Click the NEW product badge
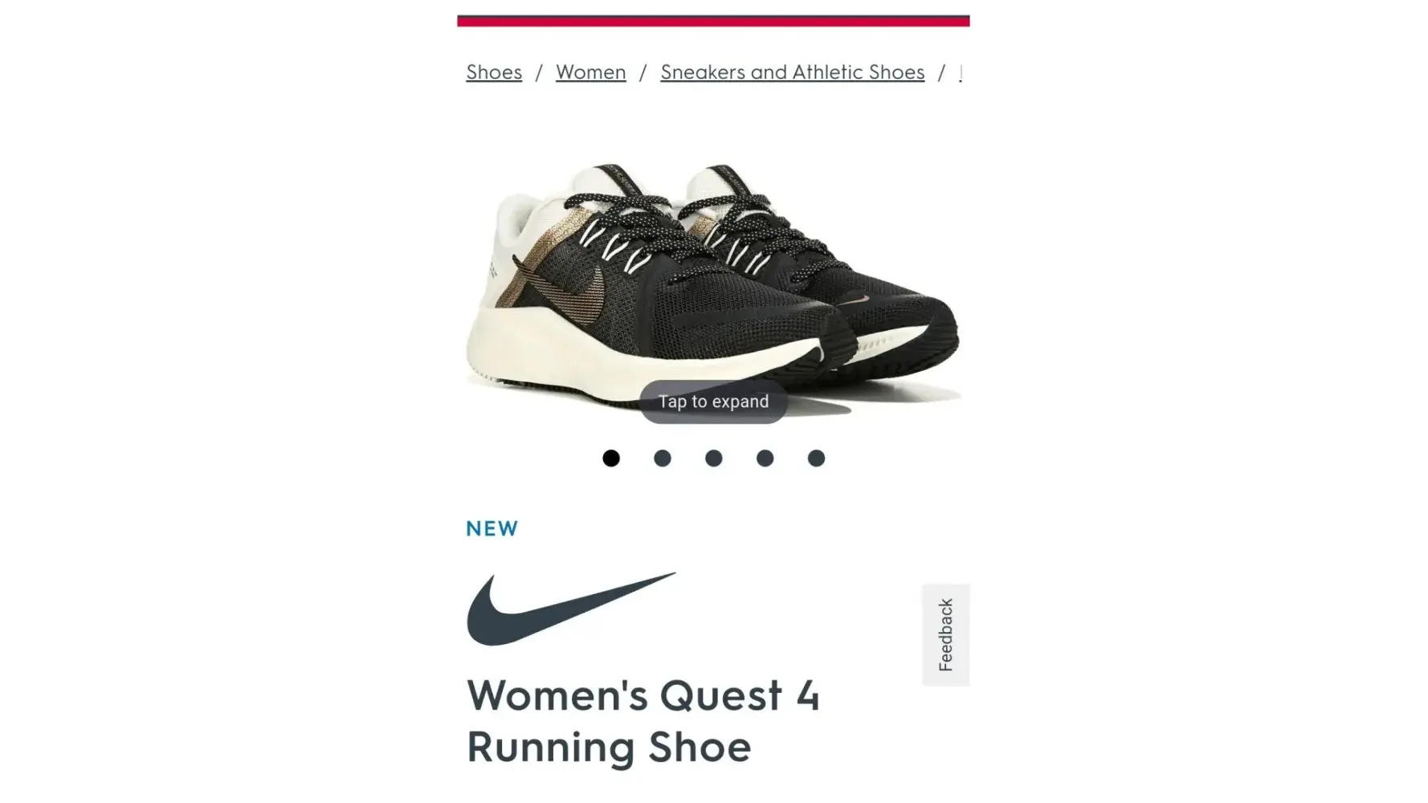Screen dimensions: 1428x803 point(492,528)
